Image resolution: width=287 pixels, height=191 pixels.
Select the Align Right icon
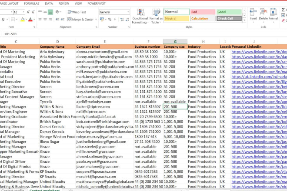coord(50,20)
